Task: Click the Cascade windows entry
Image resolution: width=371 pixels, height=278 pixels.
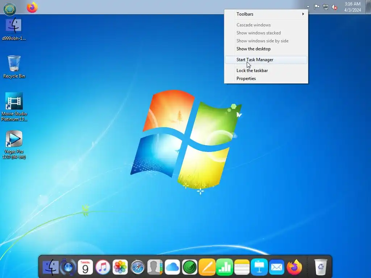Action: pos(266,25)
